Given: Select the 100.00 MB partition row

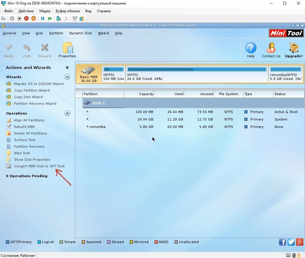Looking at the screenshot, I should pyautogui.click(x=194, y=112).
